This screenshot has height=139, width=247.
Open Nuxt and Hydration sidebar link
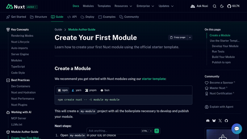(23, 92)
